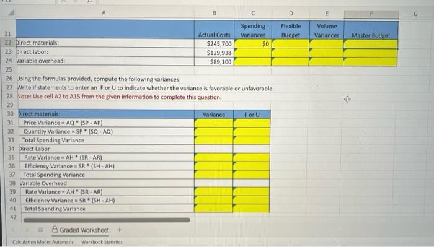Select the $89,100 actual costs cell
This screenshot has height=247, width=434.
215,61
